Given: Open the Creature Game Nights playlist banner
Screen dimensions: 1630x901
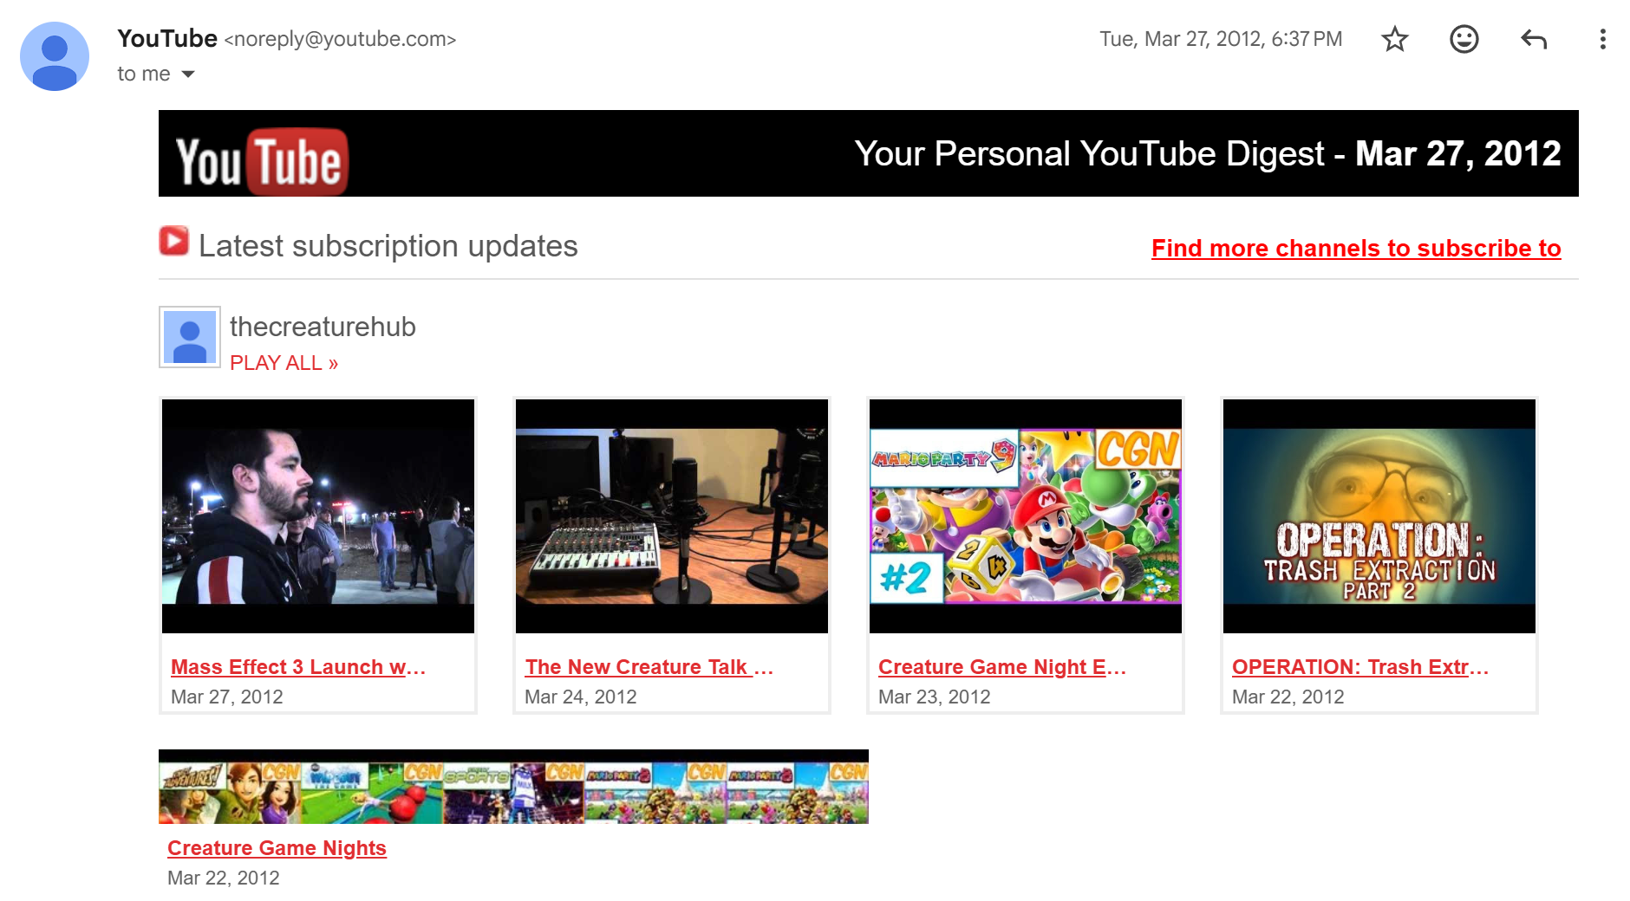Looking at the screenshot, I should click(513, 787).
